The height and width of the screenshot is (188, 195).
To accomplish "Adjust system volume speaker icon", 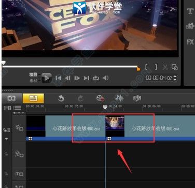I will (105, 78).
